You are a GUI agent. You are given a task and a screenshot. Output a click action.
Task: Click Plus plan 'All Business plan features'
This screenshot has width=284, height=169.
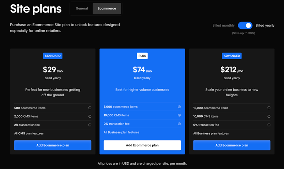click(x=121, y=132)
